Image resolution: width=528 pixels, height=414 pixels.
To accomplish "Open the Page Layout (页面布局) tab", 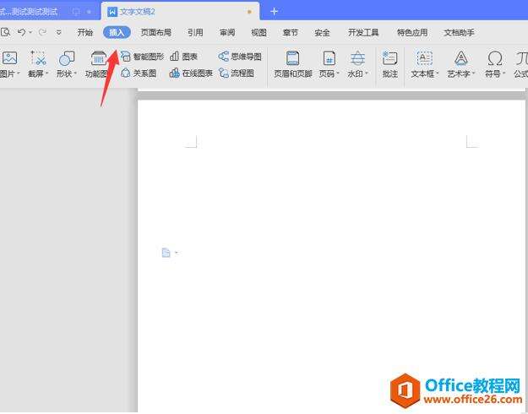I will coord(156,32).
